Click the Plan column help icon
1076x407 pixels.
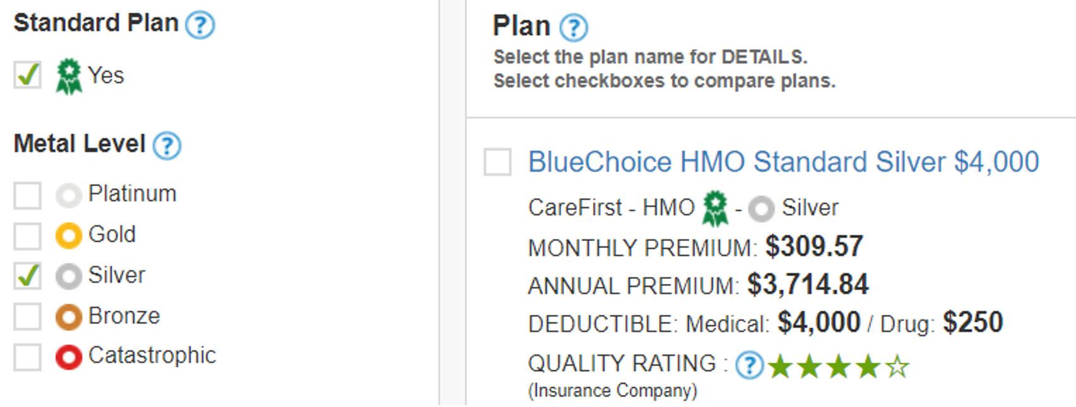[x=574, y=28]
